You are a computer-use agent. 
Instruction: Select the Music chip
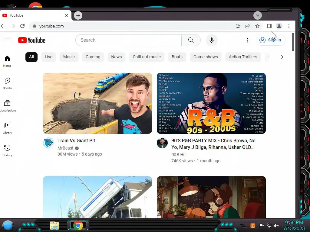(69, 57)
